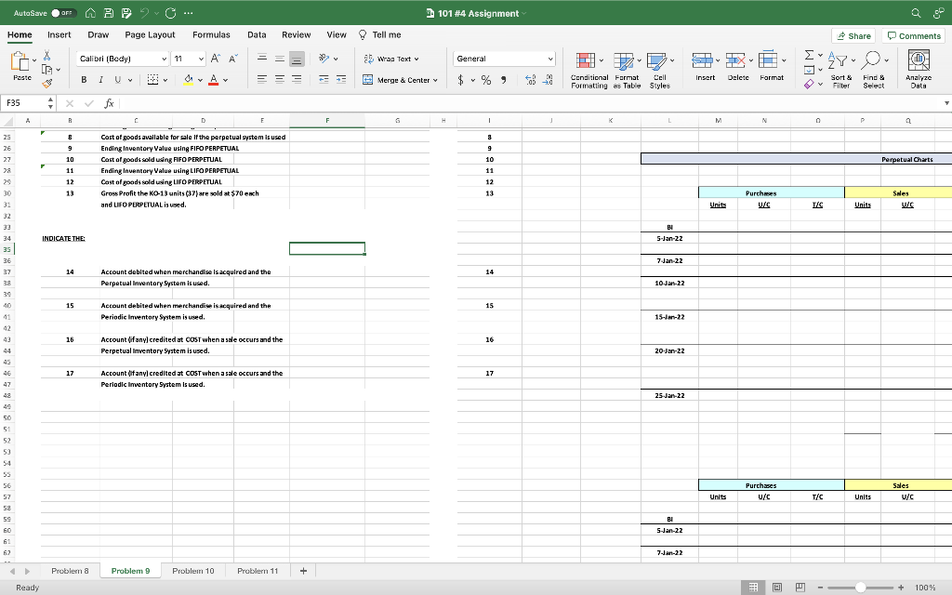Click the AutoSum sigma icon
The image size is (952, 595).
coord(810,55)
